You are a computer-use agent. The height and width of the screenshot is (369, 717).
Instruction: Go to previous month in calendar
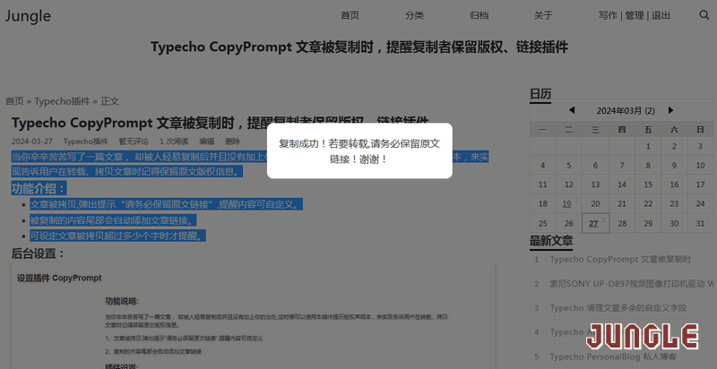click(x=572, y=110)
